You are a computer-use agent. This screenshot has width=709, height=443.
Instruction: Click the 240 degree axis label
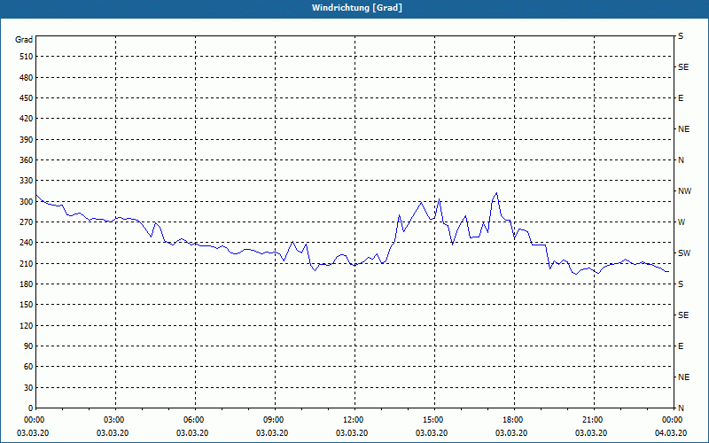(x=27, y=243)
